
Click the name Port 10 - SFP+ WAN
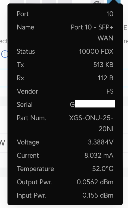(92, 32)
